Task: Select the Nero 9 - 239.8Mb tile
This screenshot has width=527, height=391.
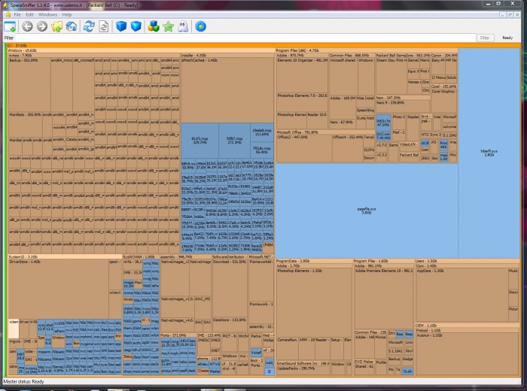Action: click(403, 106)
